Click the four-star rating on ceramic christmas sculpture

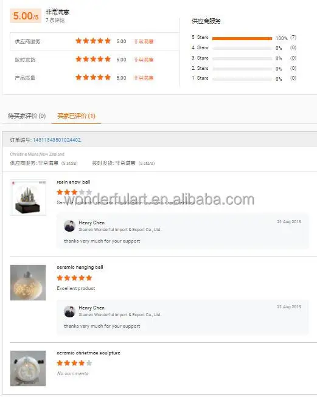[x=74, y=363]
